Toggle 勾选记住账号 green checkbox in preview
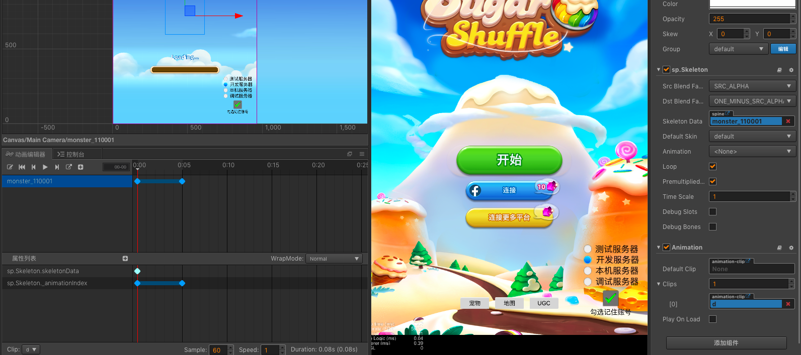801x355 pixels. pyautogui.click(x=610, y=298)
